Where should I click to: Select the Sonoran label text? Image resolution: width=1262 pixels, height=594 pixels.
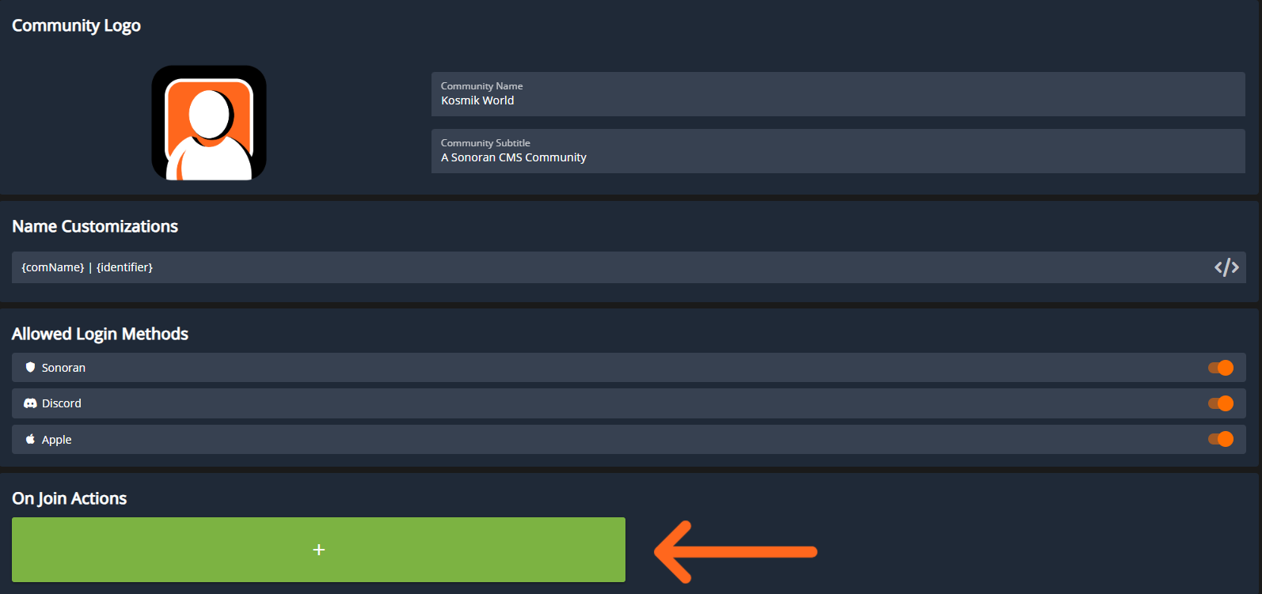[63, 368]
